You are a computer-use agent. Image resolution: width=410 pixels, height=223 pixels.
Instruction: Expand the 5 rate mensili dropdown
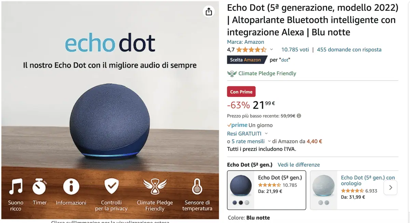(269, 141)
